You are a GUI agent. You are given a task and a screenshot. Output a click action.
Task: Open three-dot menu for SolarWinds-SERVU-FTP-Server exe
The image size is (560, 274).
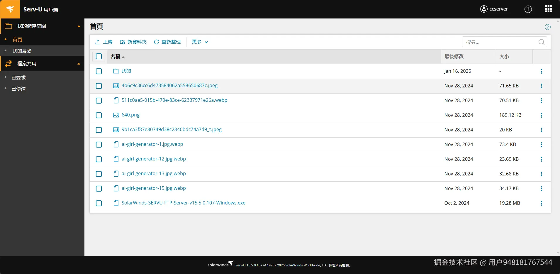pos(542,203)
